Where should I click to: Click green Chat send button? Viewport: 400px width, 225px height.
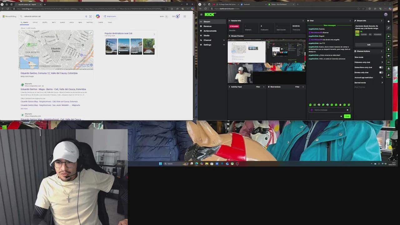point(347,116)
